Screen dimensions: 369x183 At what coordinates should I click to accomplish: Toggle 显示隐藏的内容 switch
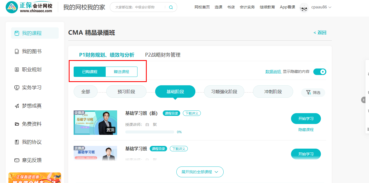pos(320,72)
